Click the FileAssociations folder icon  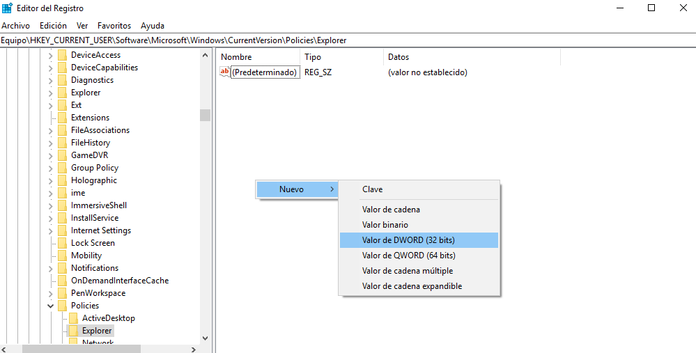[62, 130]
